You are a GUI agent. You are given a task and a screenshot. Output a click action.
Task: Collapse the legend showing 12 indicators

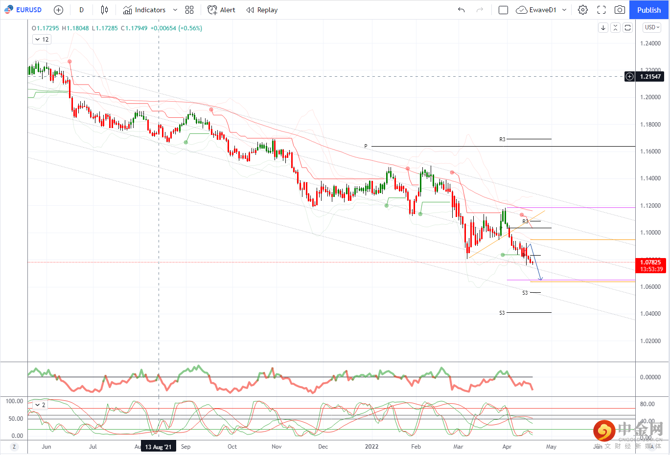coord(42,39)
